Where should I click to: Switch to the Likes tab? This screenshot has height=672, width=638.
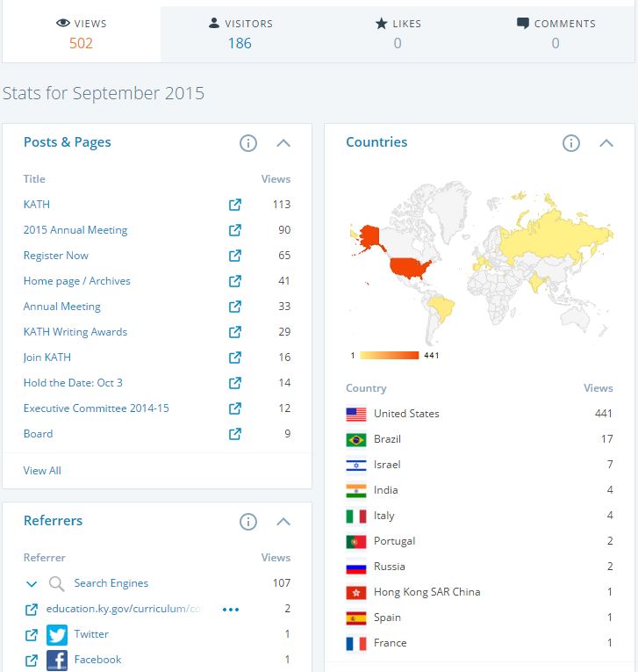pos(398,33)
